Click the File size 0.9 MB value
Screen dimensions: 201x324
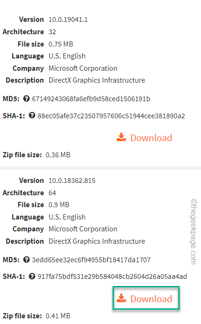pos(59,205)
